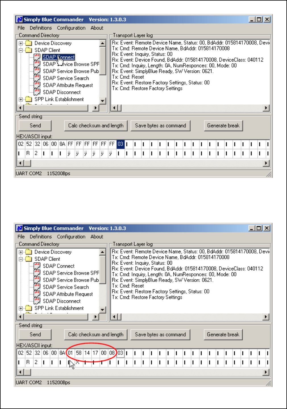
Task: Click SDAP Service Search icon in upper window
Action: click(x=37, y=78)
